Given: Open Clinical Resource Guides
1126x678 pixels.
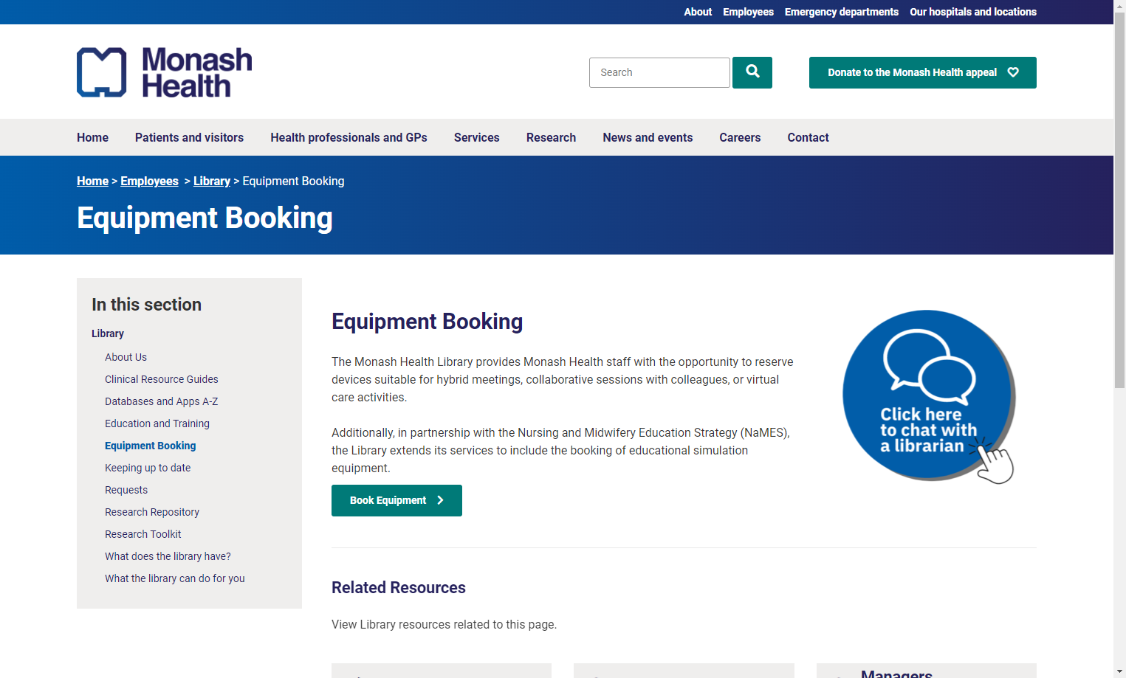Looking at the screenshot, I should tap(162, 379).
